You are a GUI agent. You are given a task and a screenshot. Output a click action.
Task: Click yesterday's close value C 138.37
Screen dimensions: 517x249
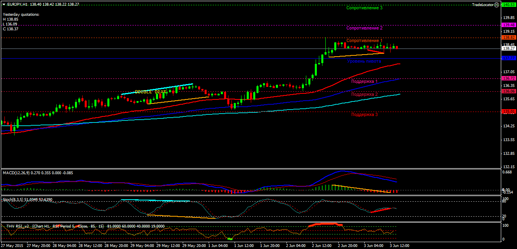(11, 29)
